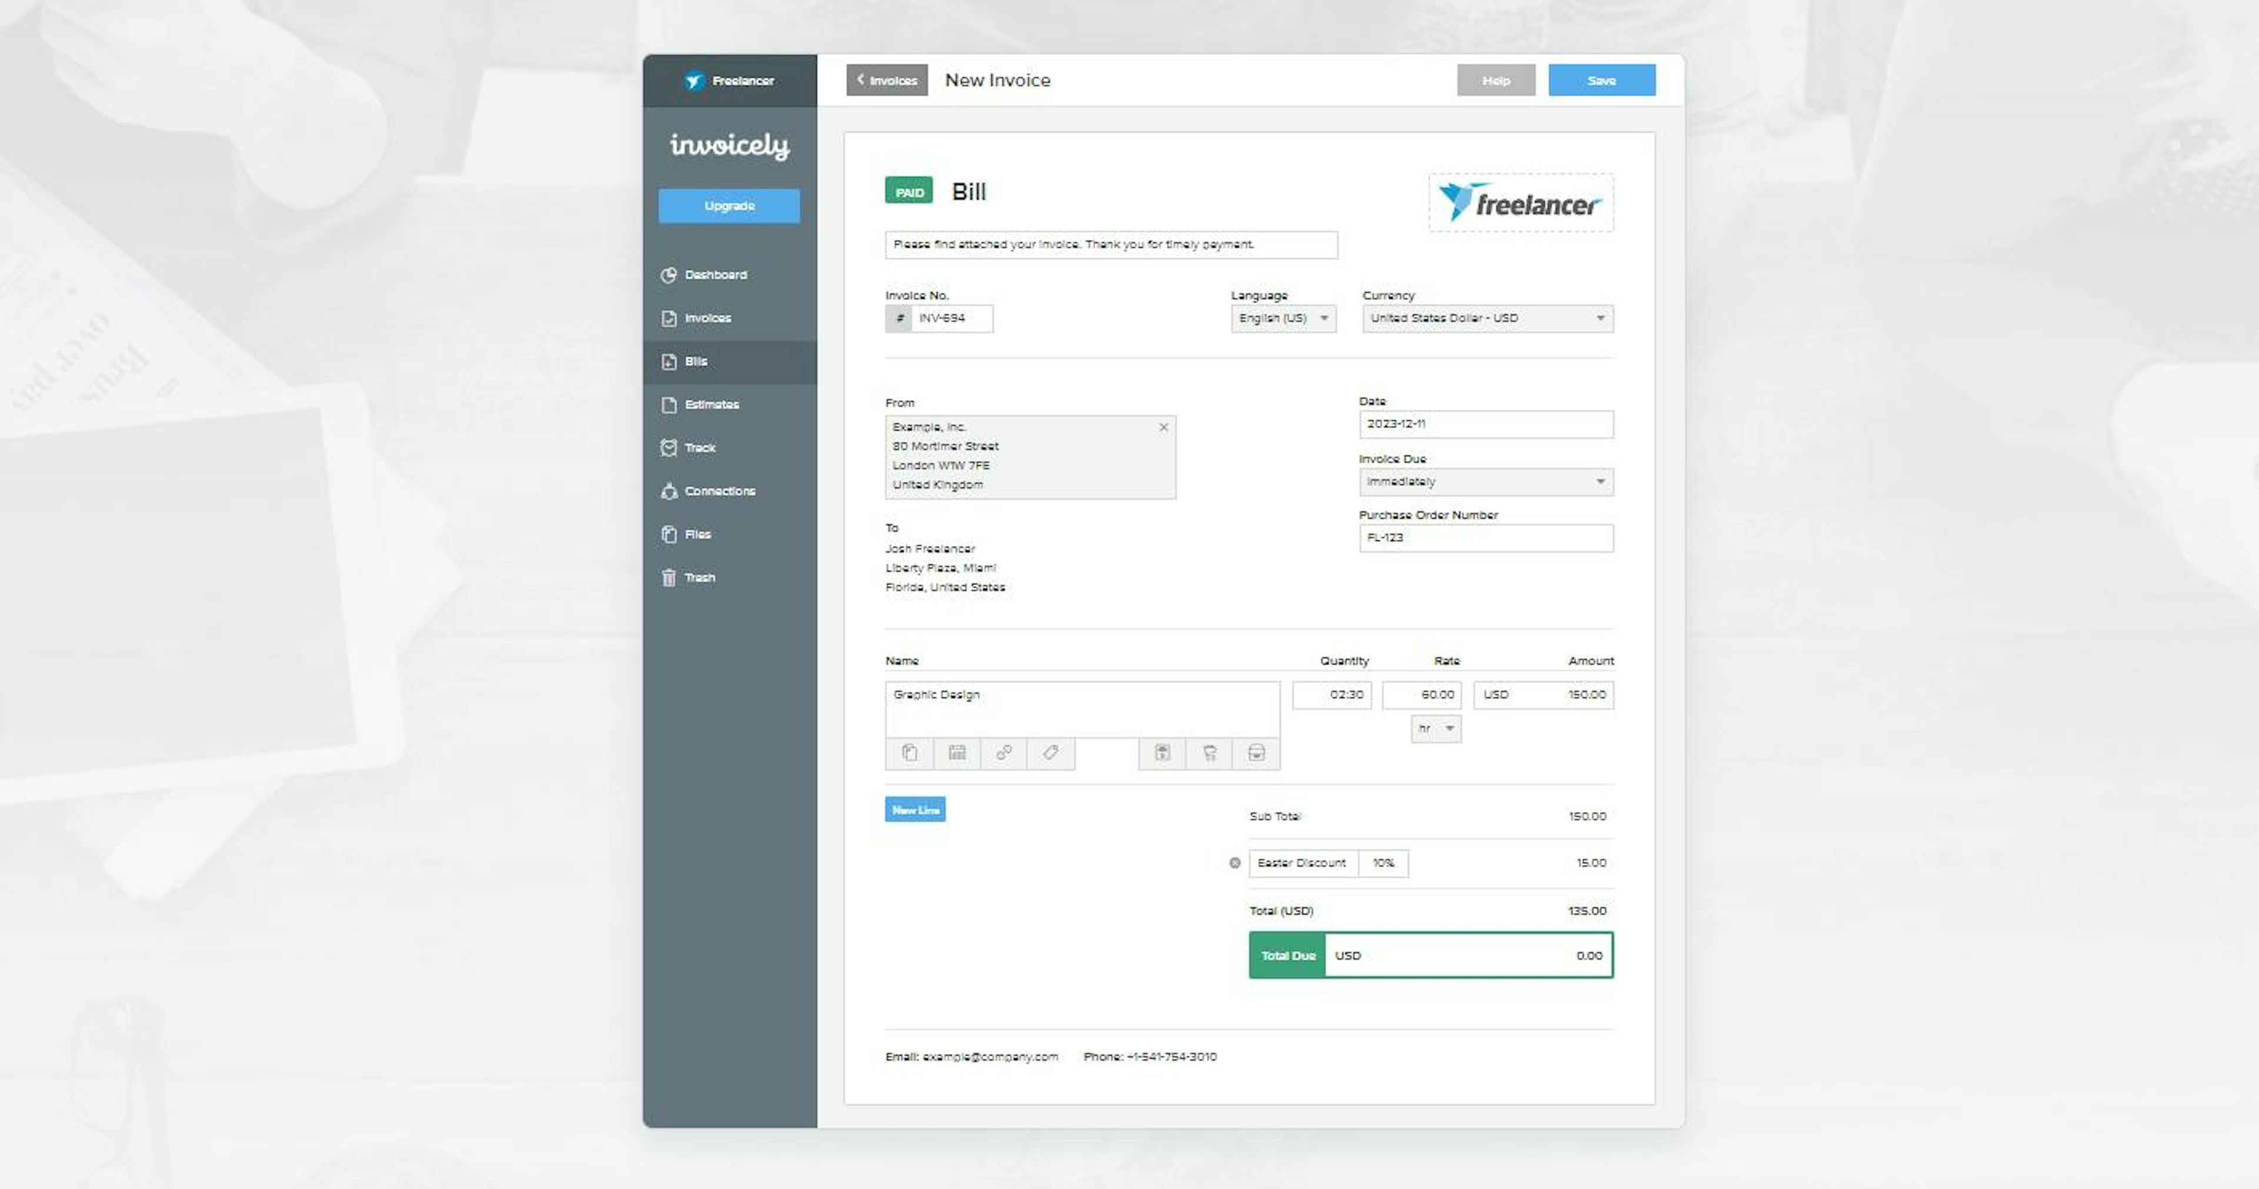Edit the Purchase Order Number field
This screenshot has height=1189, width=2259.
pos(1485,539)
